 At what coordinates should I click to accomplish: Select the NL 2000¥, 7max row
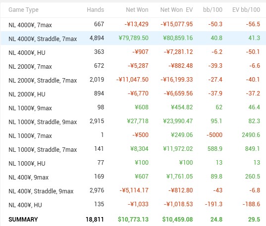(x=133, y=66)
